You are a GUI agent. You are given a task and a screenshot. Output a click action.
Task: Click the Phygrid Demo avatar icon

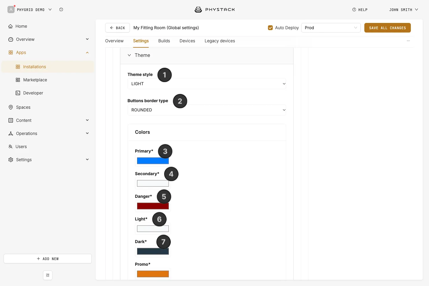[11, 10]
